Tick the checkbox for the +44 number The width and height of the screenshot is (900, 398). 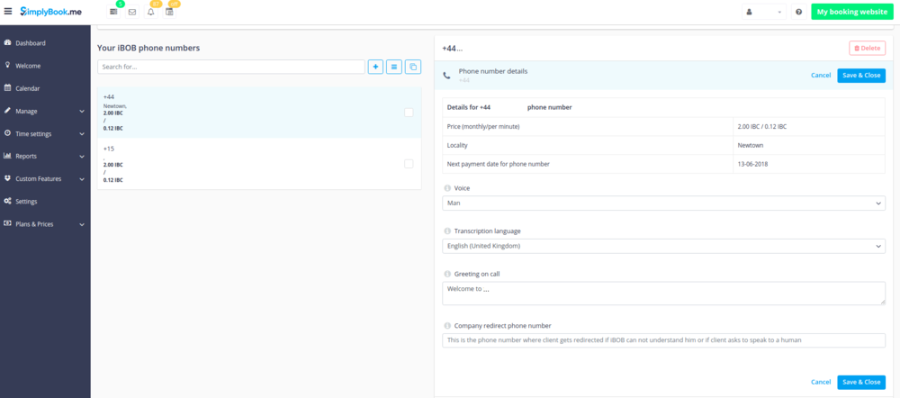click(409, 113)
